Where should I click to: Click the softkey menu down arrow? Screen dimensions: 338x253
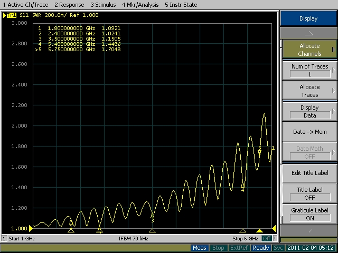(x=308, y=231)
